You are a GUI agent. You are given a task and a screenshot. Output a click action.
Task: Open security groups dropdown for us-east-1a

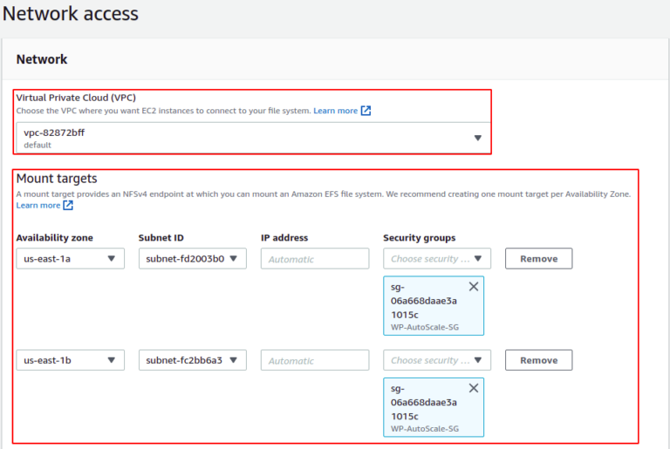437,258
